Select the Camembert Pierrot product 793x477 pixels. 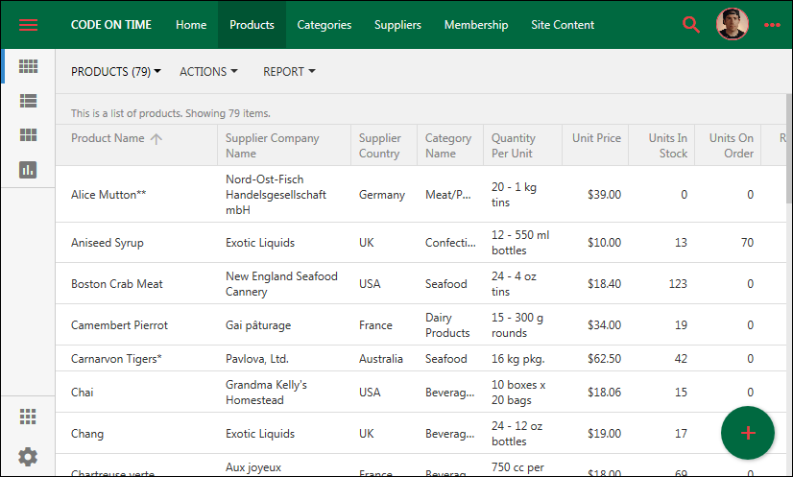click(119, 325)
